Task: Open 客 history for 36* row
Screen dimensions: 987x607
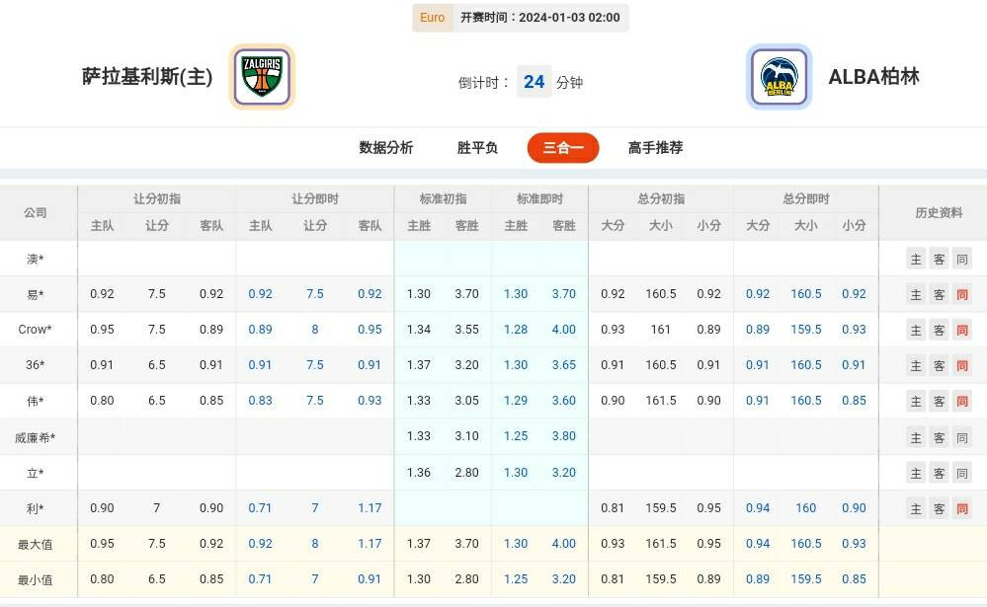Action: pos(939,365)
